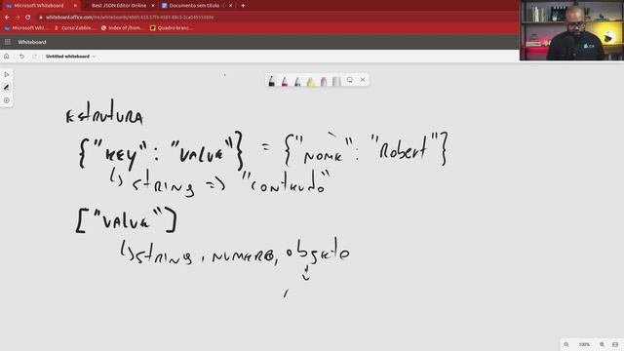Reload the current page
The width and height of the screenshot is (624, 351).
[x=28, y=18]
